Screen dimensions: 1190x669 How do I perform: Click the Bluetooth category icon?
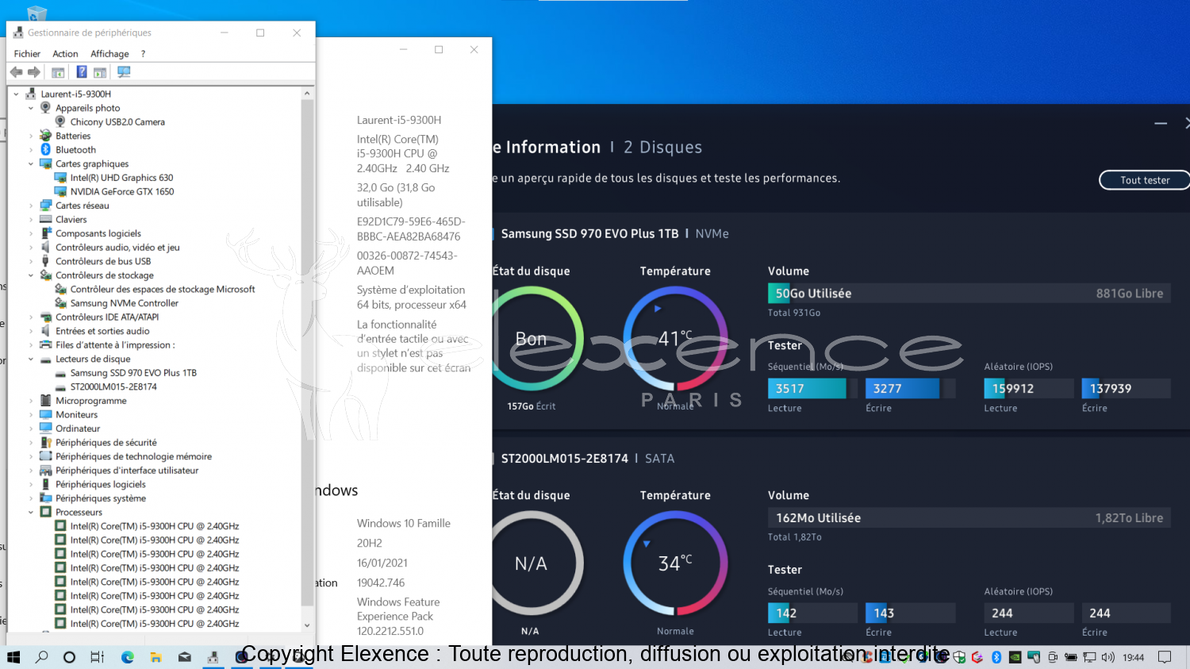pyautogui.click(x=46, y=150)
